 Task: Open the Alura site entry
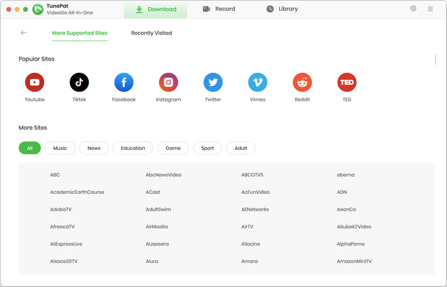pos(152,261)
